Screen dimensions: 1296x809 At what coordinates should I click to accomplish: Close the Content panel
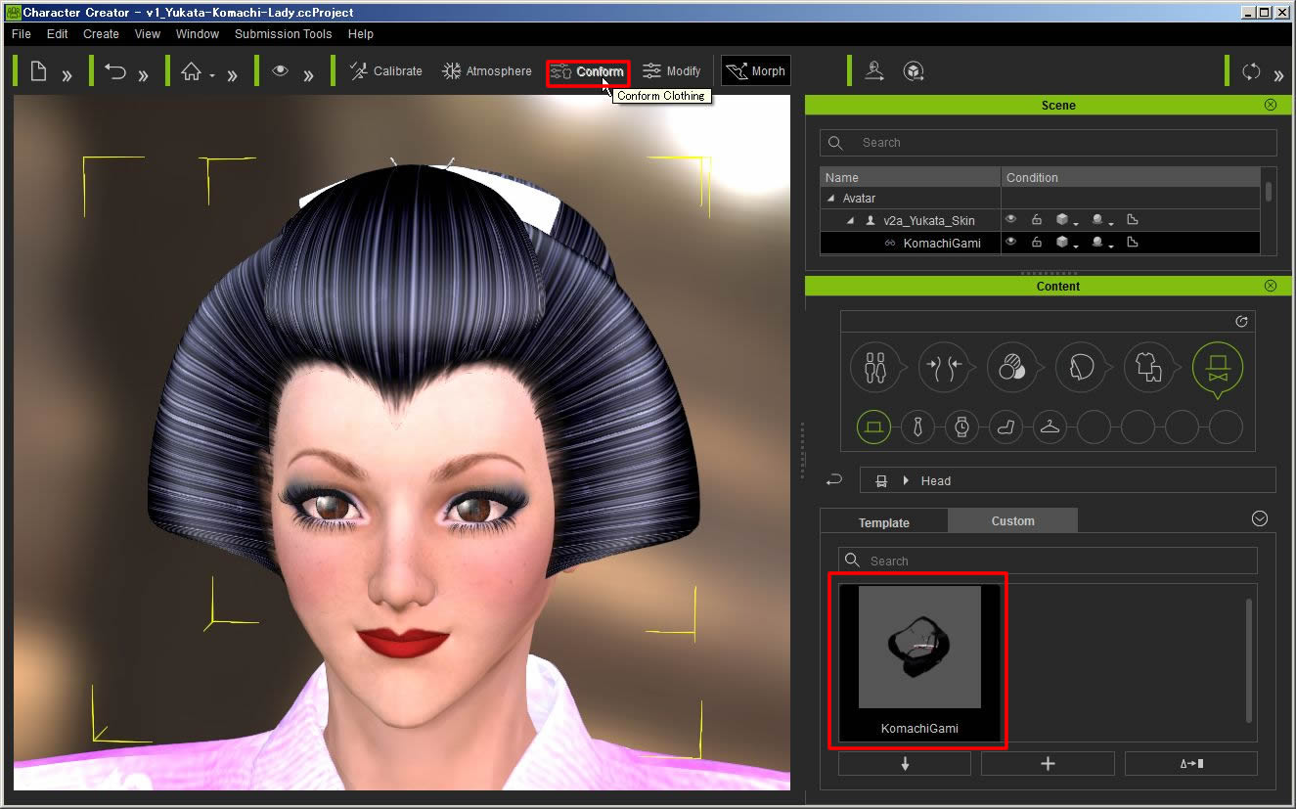coord(1271,286)
